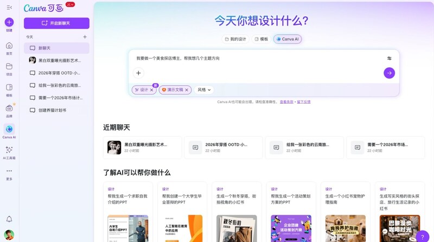Viewport: 434px width, 242px height.
Task: Remove the 演示文稿 tag chip
Action: 187,90
